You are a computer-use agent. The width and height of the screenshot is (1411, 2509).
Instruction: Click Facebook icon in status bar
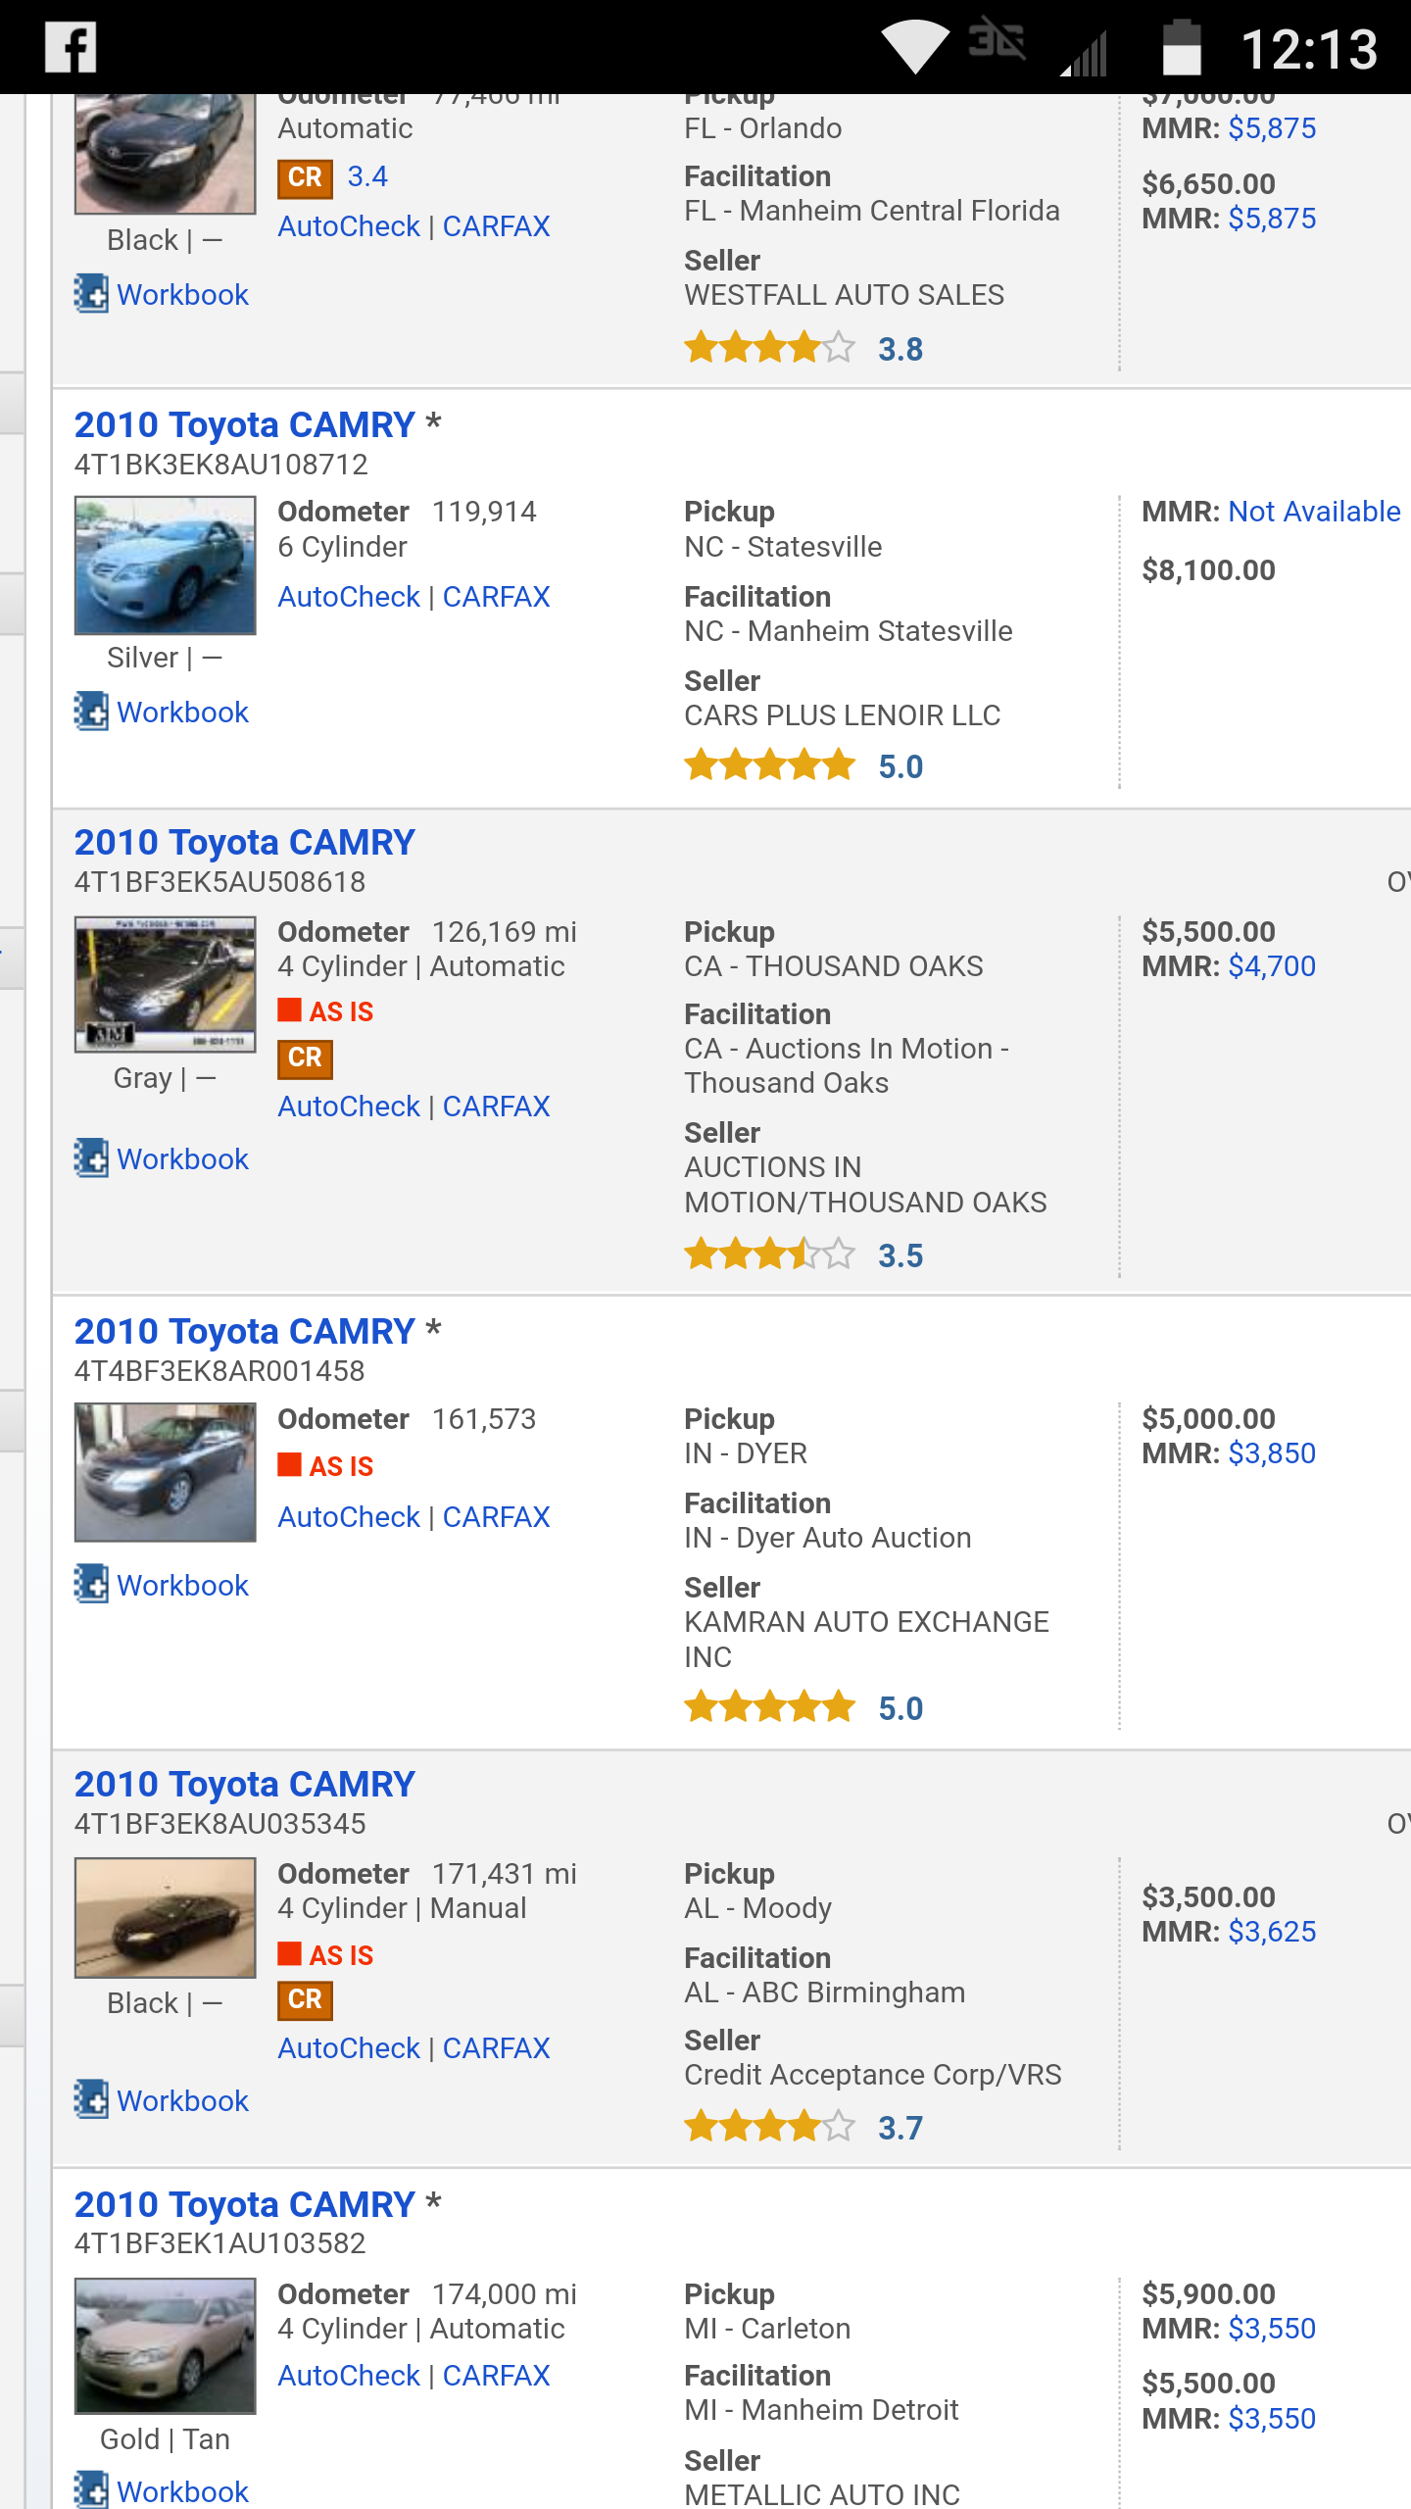[71, 47]
